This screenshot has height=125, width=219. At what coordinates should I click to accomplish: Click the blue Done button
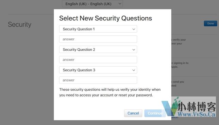pyautogui.click(x=210, y=23)
